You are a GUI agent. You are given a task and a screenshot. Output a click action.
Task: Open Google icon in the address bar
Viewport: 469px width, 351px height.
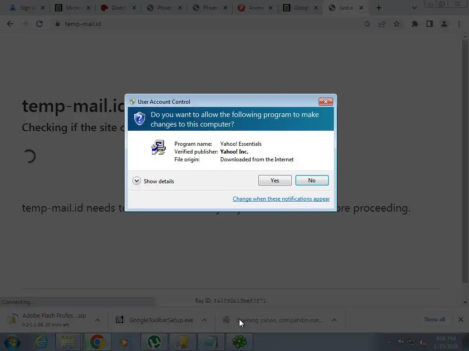(367, 24)
